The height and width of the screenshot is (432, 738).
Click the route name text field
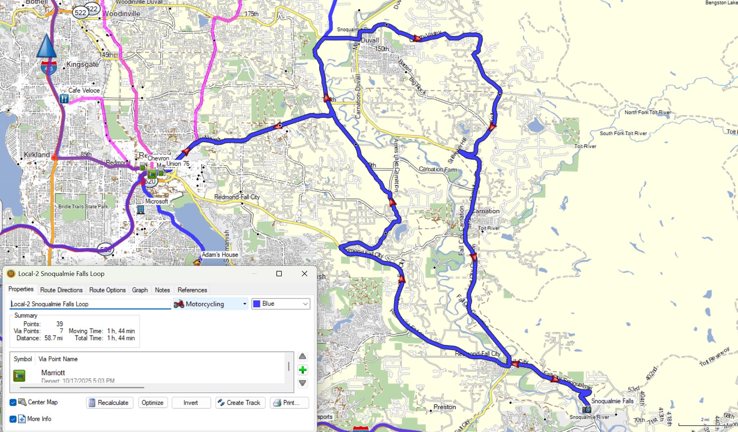pos(90,304)
